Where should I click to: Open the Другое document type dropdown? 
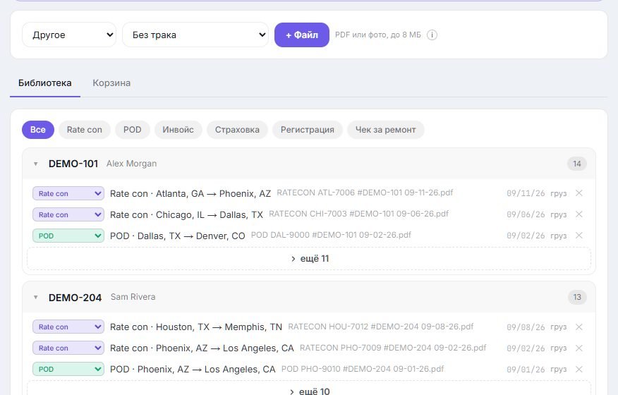pyautogui.click(x=69, y=35)
